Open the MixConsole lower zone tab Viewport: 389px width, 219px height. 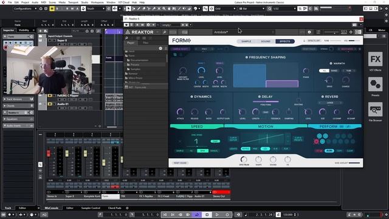tap(51, 208)
